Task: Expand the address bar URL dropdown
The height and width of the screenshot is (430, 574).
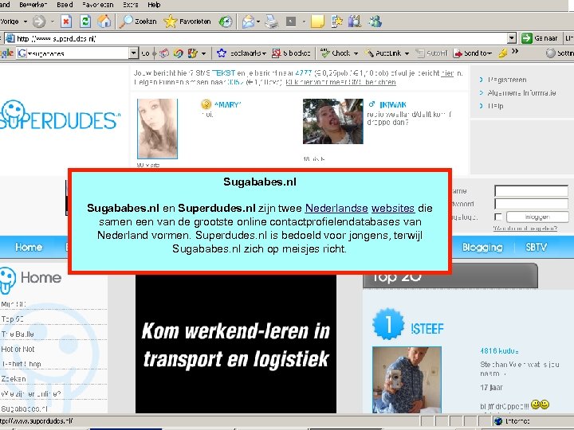Action: [x=512, y=38]
